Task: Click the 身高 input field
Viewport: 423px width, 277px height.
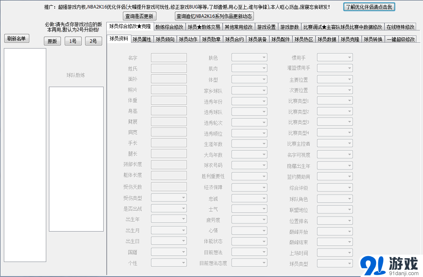Action: pos(169,111)
